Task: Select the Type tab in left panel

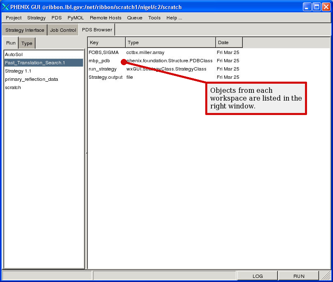Action: (27, 43)
